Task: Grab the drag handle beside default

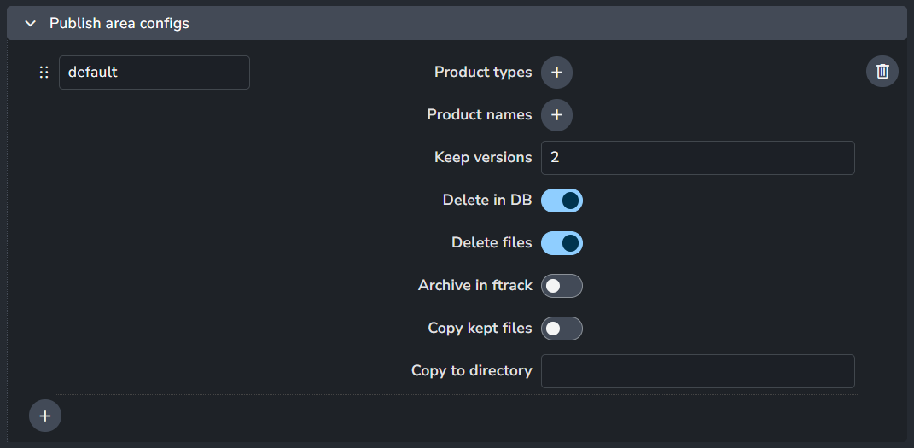Action: (x=44, y=73)
